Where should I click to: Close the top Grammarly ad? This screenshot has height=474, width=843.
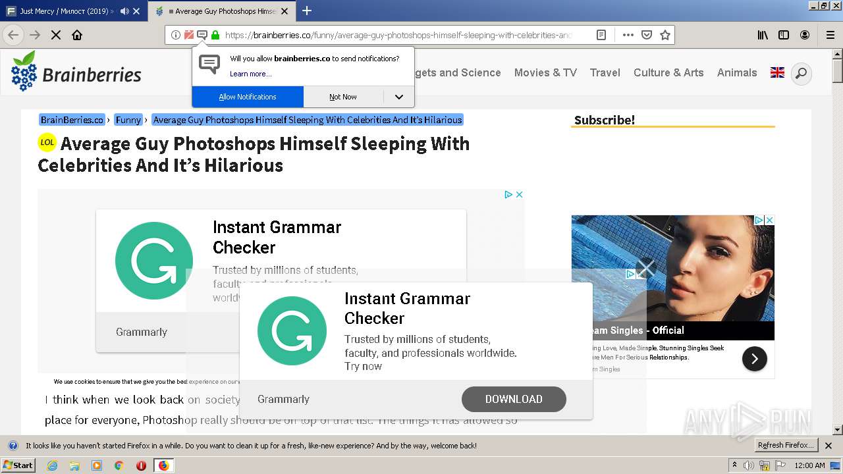coord(519,194)
